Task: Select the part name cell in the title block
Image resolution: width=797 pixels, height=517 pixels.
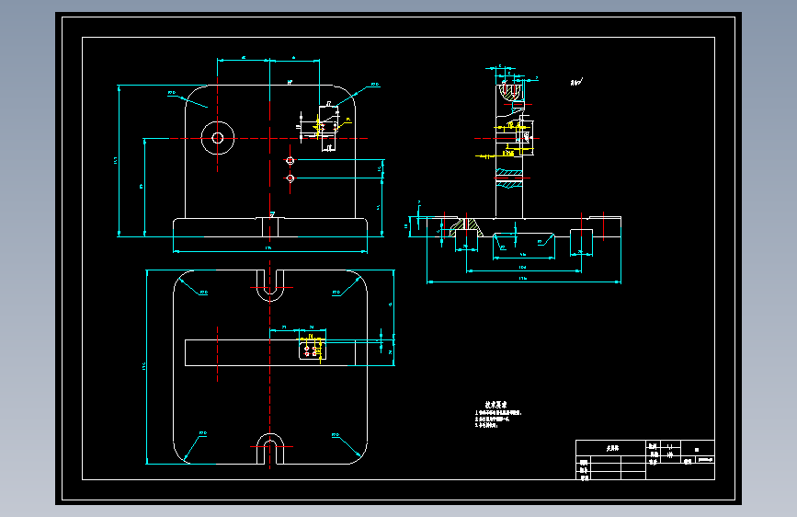Action: point(611,448)
